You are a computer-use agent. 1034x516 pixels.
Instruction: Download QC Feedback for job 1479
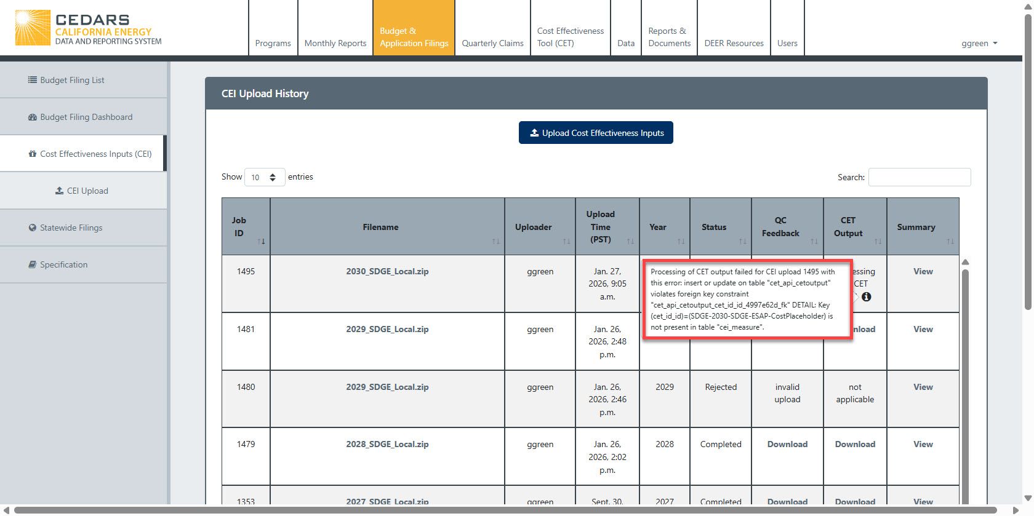pyautogui.click(x=787, y=444)
